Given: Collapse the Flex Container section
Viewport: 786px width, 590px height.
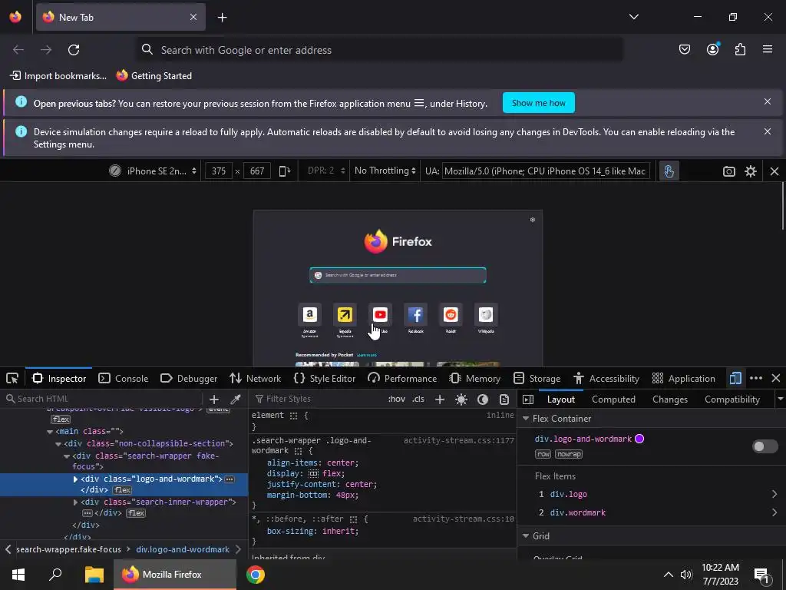Looking at the screenshot, I should coord(526,419).
